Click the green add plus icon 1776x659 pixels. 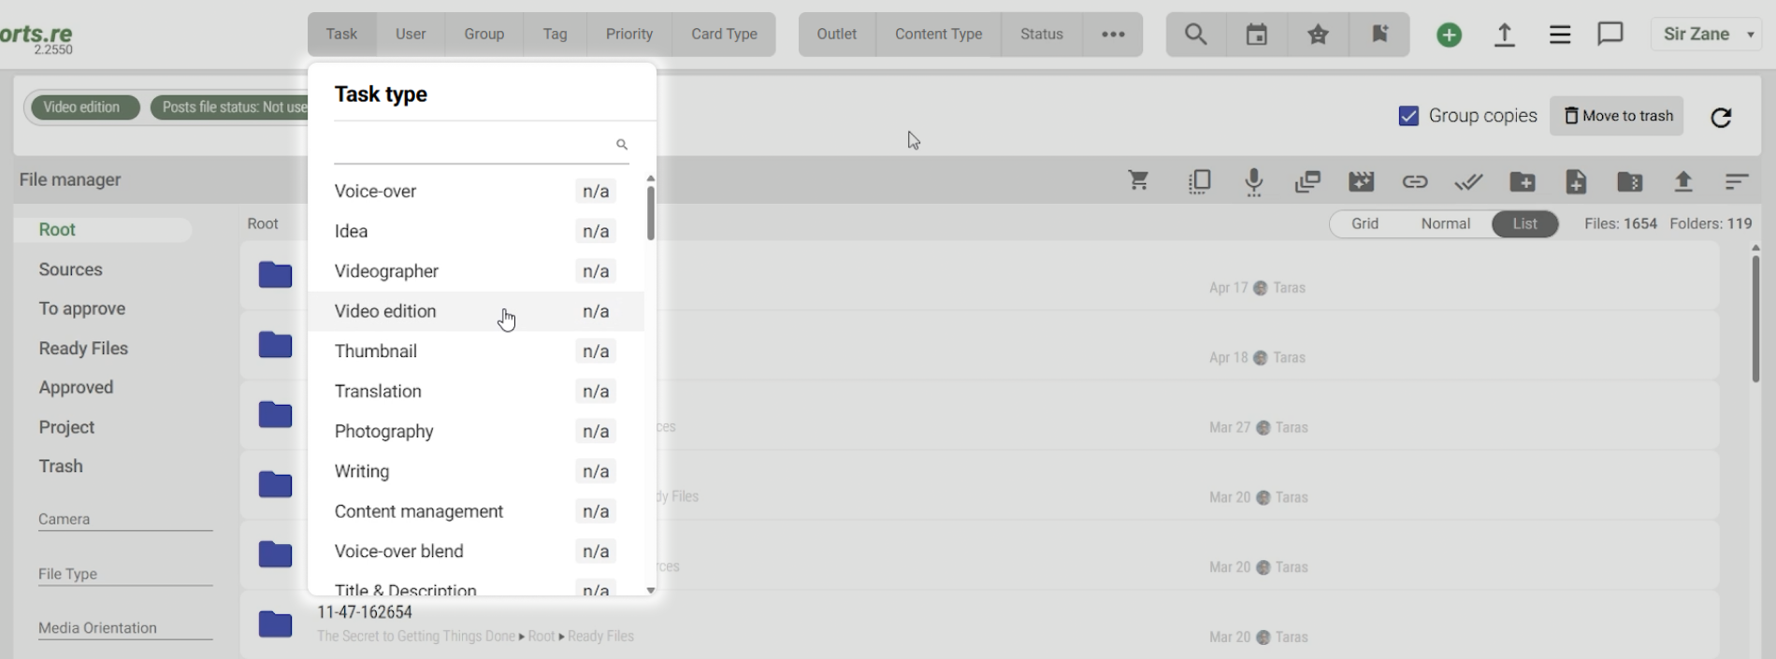1449,35
